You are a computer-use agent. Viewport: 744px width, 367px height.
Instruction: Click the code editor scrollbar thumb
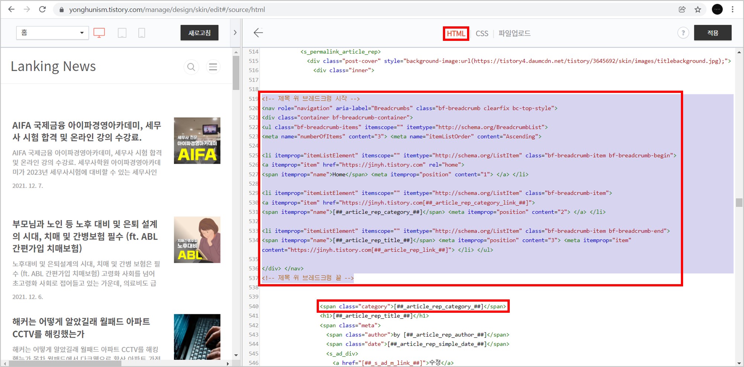739,202
